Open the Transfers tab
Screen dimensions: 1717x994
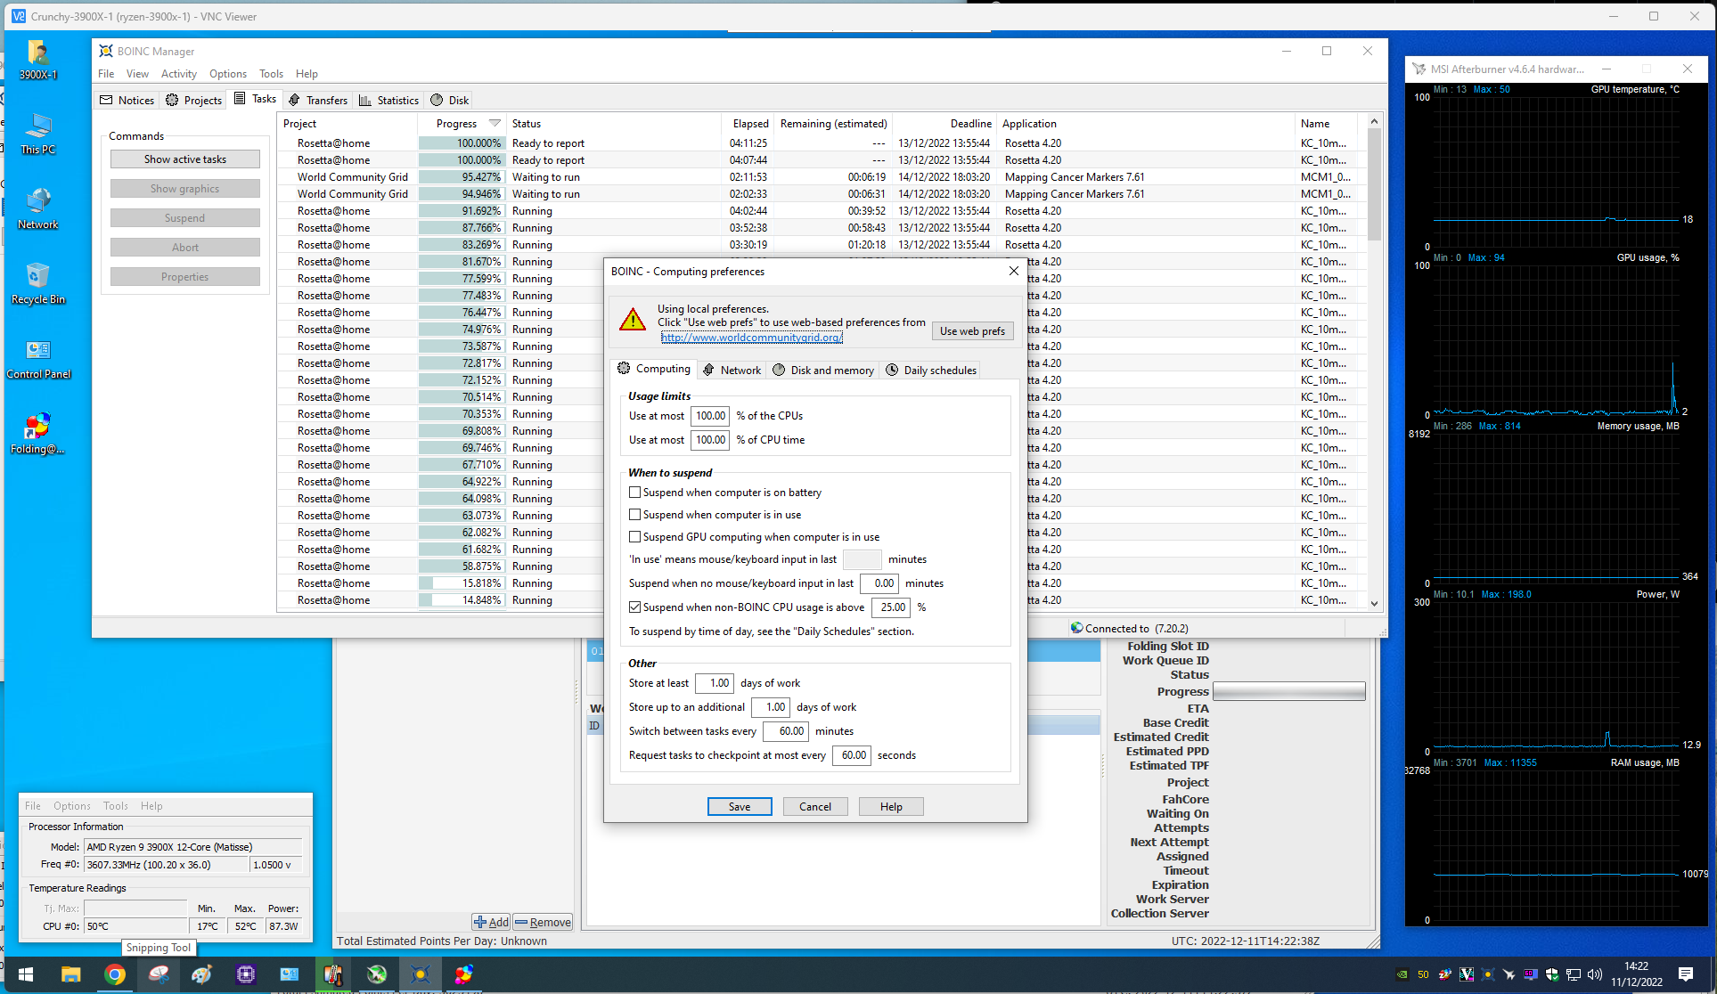pyautogui.click(x=318, y=100)
